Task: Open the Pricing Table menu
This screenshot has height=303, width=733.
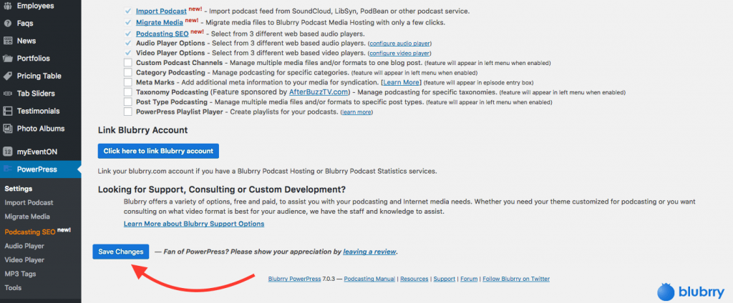Action: 41,76
